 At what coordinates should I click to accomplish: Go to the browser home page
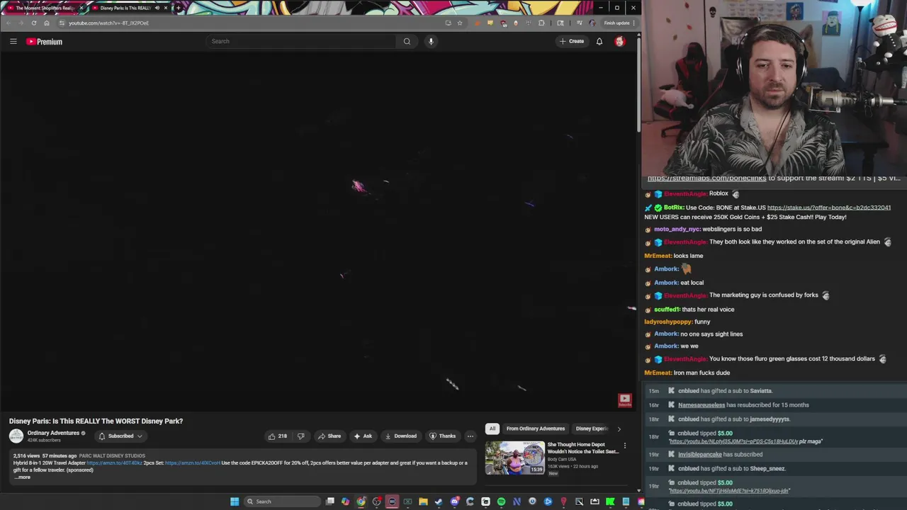[x=47, y=23]
